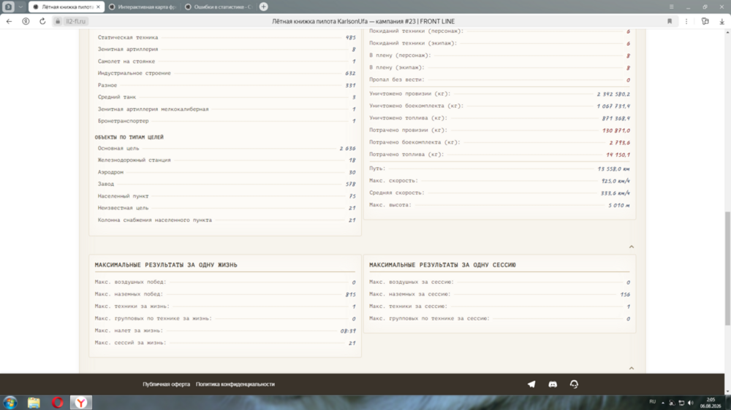Click the Пропал без вести row

tap(499, 80)
